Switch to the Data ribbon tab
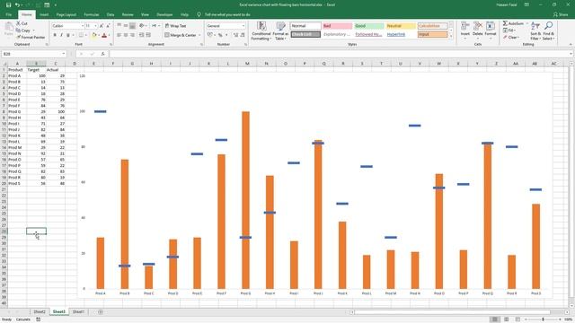This screenshot has height=323, width=575. [111, 14]
